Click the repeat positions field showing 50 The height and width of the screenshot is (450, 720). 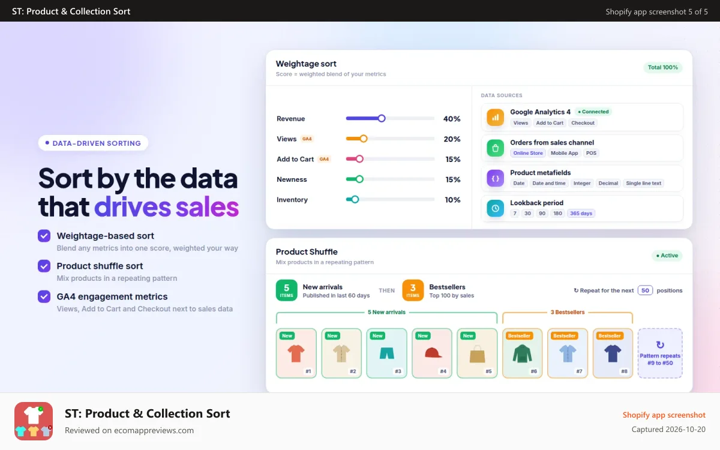[645, 290]
